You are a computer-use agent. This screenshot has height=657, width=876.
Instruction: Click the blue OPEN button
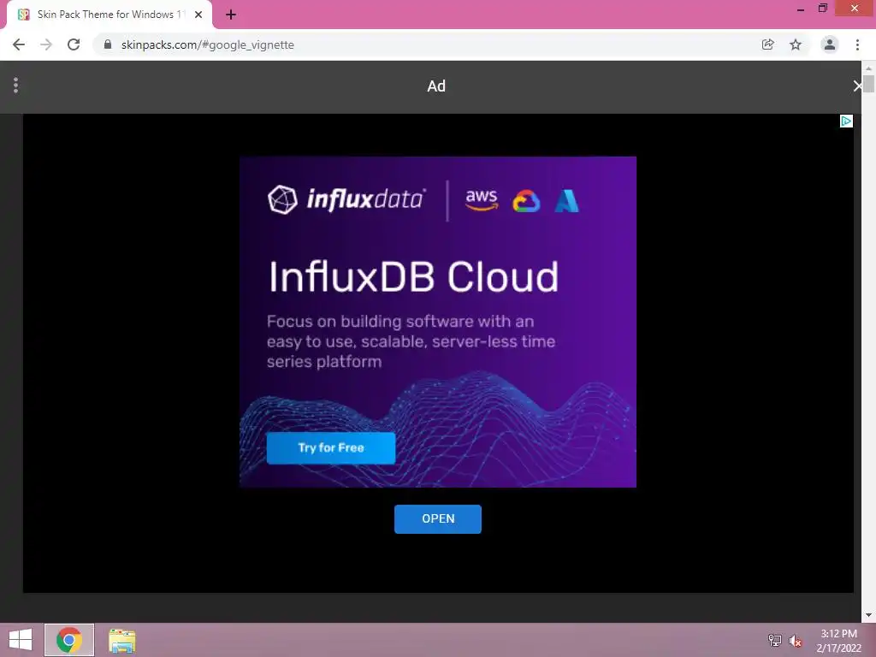(x=438, y=519)
